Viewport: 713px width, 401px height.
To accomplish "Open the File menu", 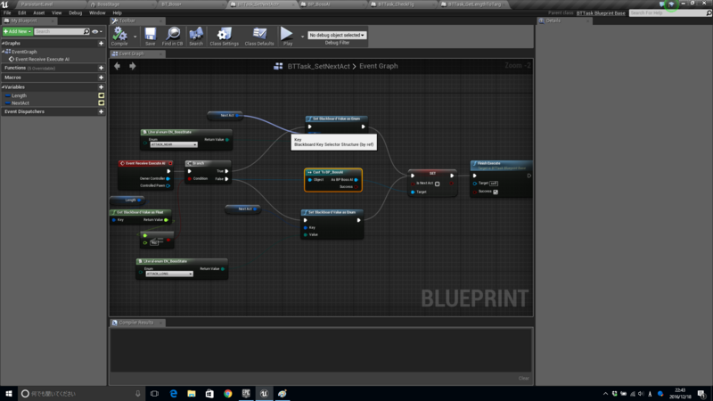I will tap(7, 12).
